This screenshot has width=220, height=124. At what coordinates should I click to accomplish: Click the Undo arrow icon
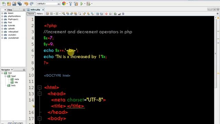26,4
